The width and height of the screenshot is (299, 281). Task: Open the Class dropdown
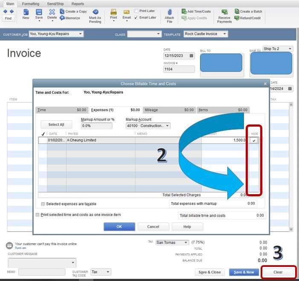158,34
